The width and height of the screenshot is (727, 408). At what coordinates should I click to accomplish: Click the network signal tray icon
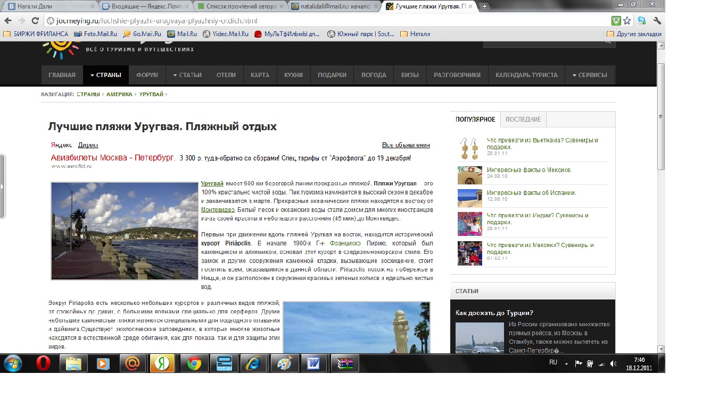pyautogui.click(x=601, y=363)
